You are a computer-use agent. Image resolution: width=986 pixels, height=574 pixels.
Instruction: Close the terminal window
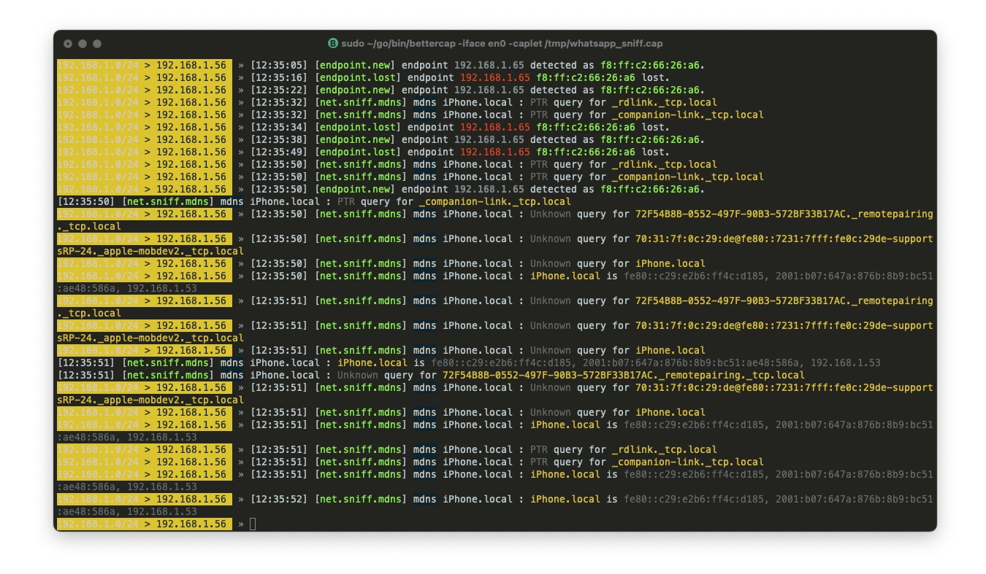pos(68,44)
